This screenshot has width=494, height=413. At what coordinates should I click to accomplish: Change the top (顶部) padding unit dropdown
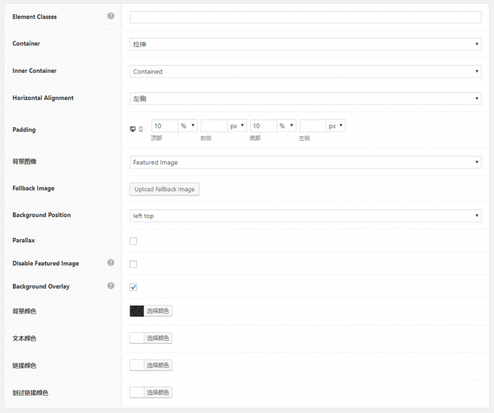[x=188, y=126]
